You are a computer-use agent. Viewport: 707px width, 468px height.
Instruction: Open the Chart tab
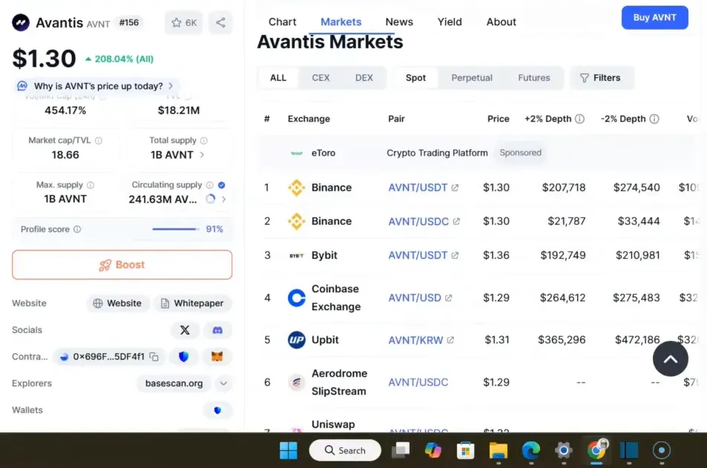pyautogui.click(x=282, y=22)
